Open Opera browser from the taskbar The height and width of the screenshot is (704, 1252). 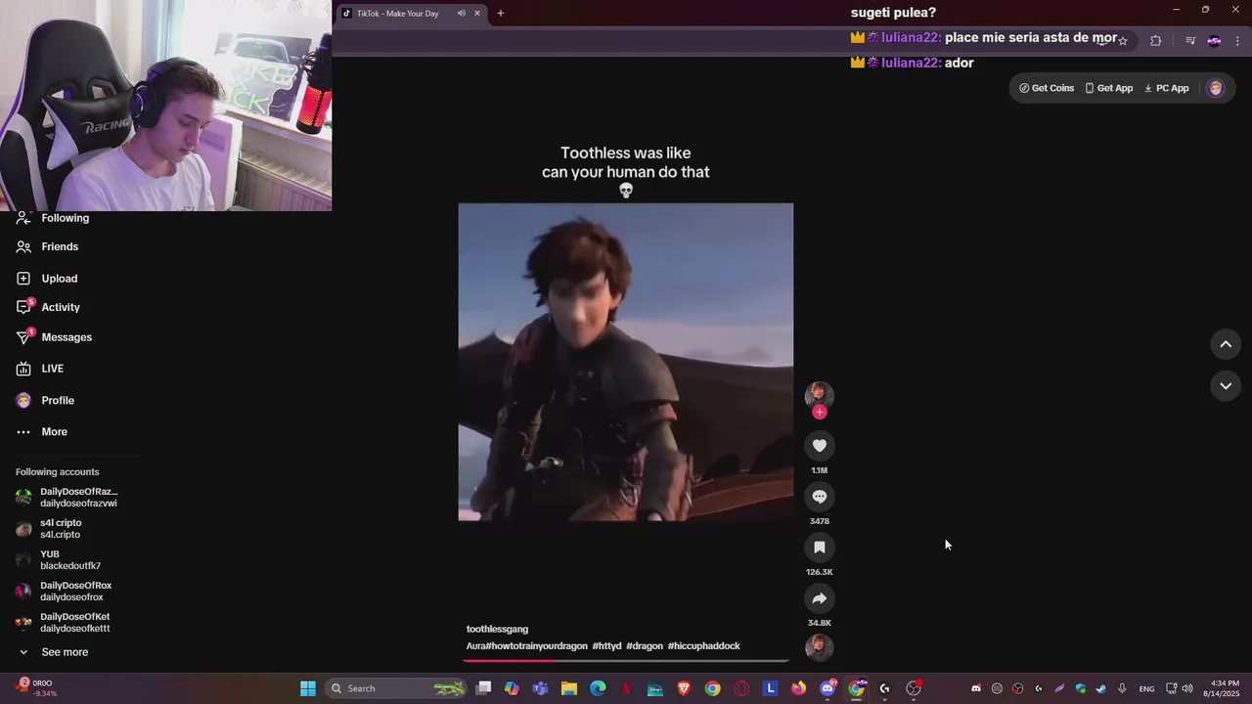[741, 688]
